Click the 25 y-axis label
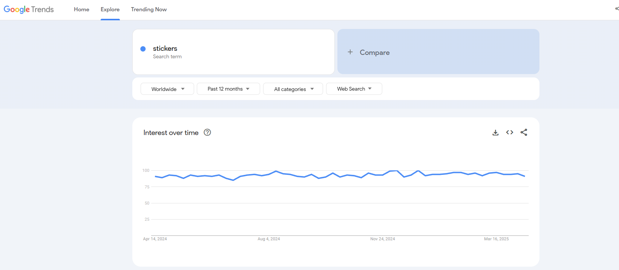The image size is (619, 270). [x=147, y=219]
